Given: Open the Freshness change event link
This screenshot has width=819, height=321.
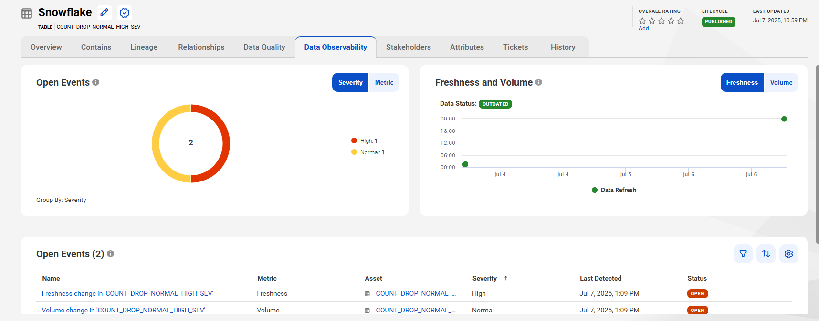Looking at the screenshot, I should coord(127,294).
